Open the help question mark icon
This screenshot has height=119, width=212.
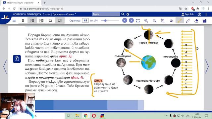[x=199, y=14]
